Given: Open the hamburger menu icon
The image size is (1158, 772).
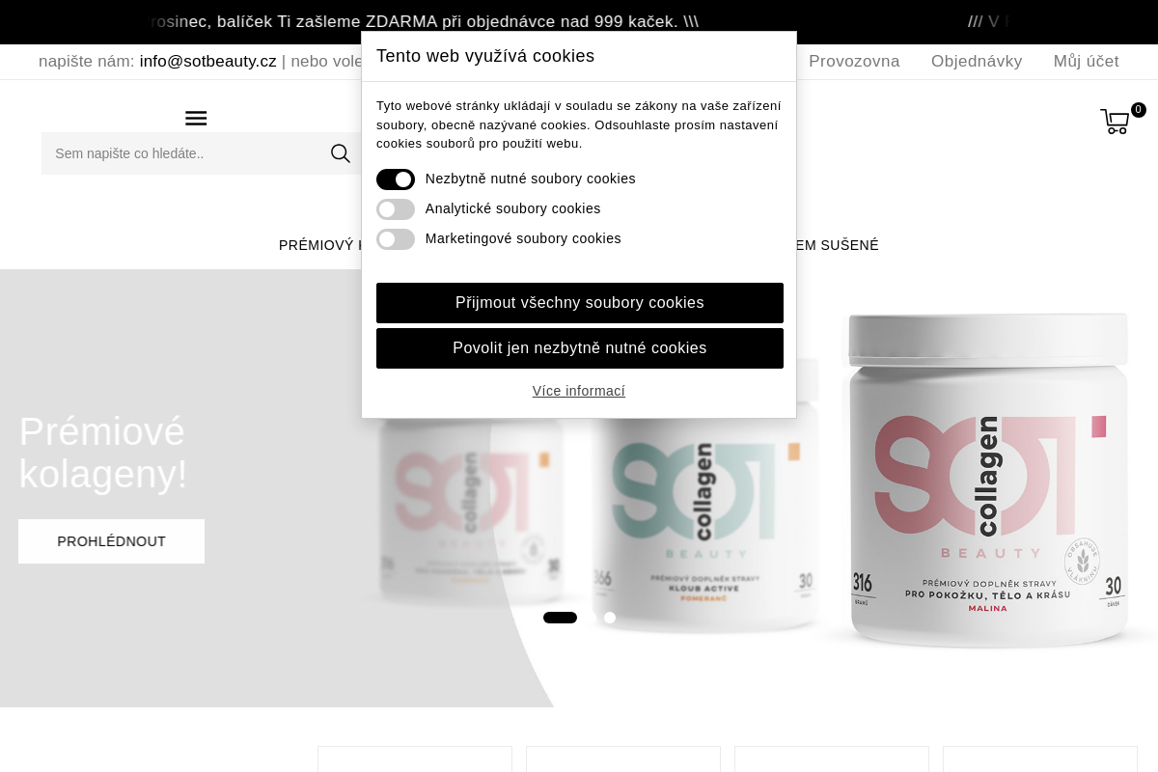Looking at the screenshot, I should 196,118.
